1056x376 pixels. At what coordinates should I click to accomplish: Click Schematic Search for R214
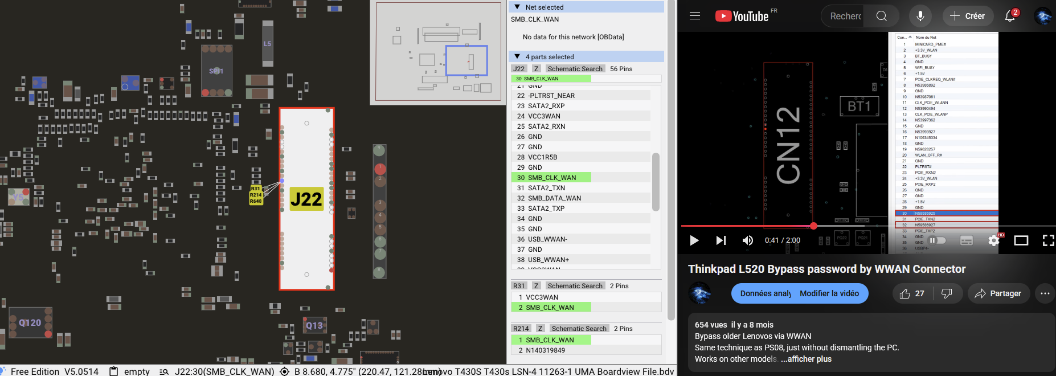click(x=579, y=328)
